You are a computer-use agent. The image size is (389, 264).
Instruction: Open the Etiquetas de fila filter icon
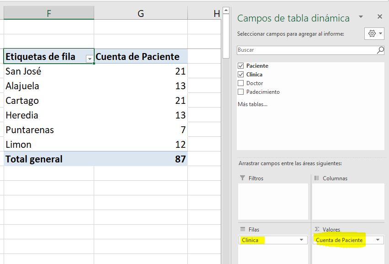[x=90, y=58]
